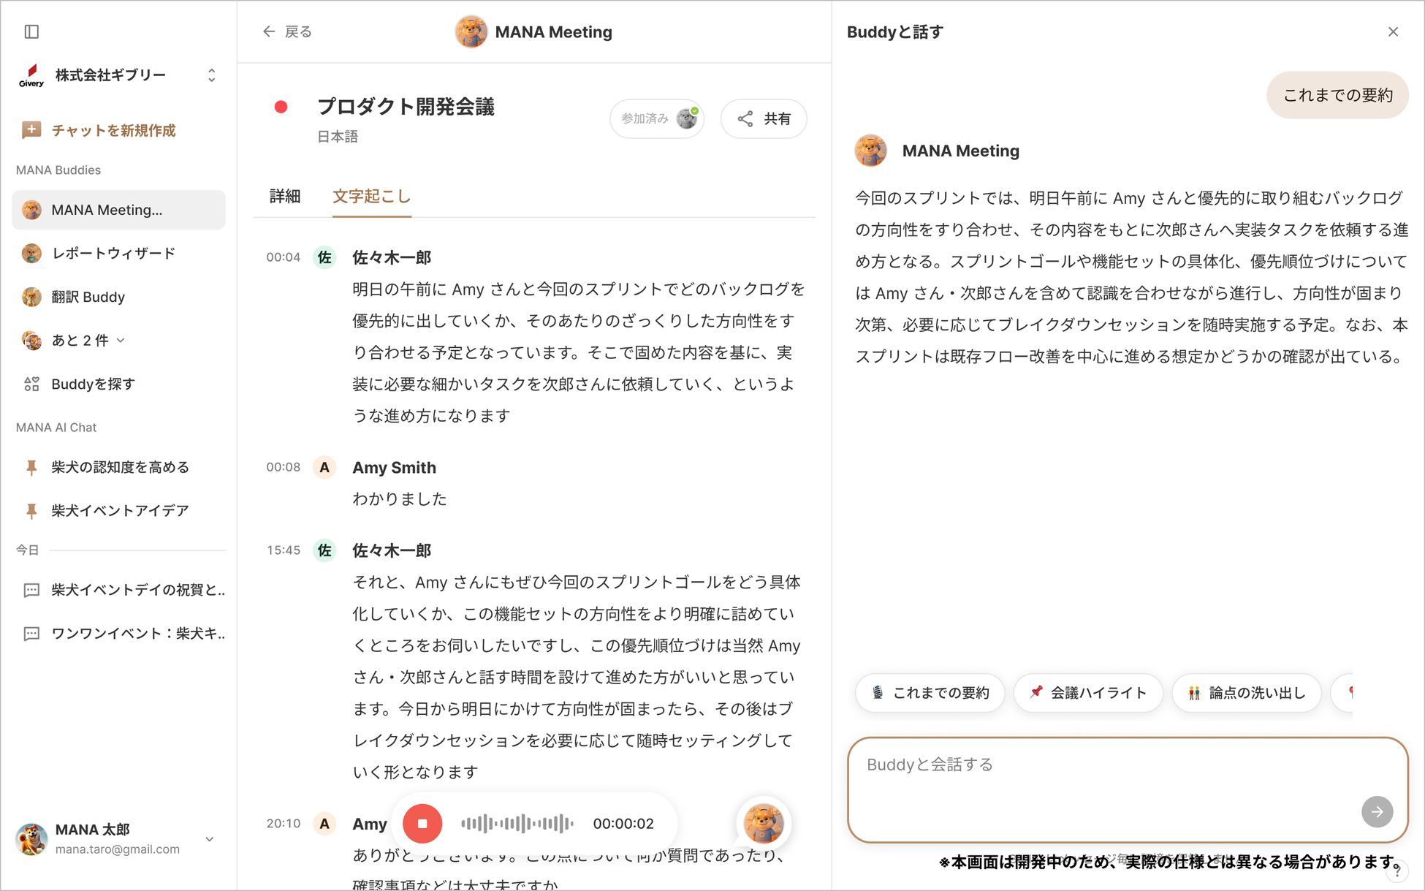The height and width of the screenshot is (891, 1425).
Task: Click the share icon button 共有
Action: (x=764, y=118)
